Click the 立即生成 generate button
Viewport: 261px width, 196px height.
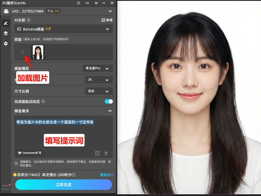click(x=63, y=185)
